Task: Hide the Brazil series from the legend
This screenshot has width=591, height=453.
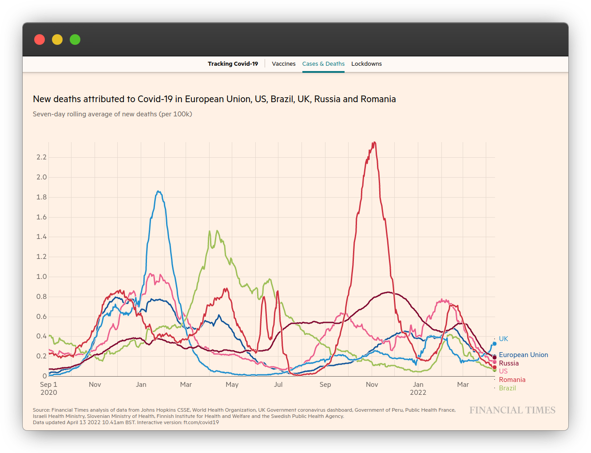Action: point(508,388)
